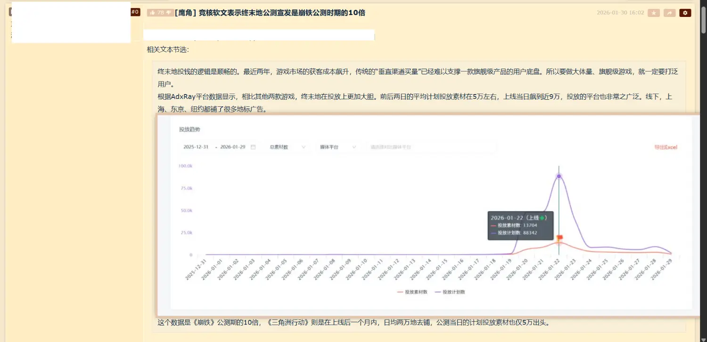Click the share arrow icon

pos(669,13)
